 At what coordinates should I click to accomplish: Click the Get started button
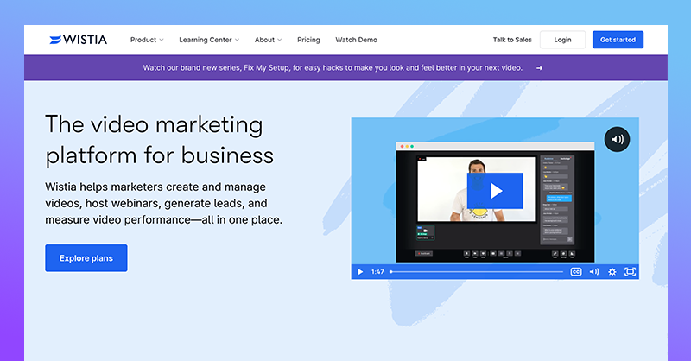(618, 40)
